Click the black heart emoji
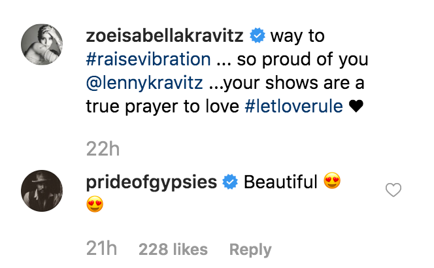 356,107
